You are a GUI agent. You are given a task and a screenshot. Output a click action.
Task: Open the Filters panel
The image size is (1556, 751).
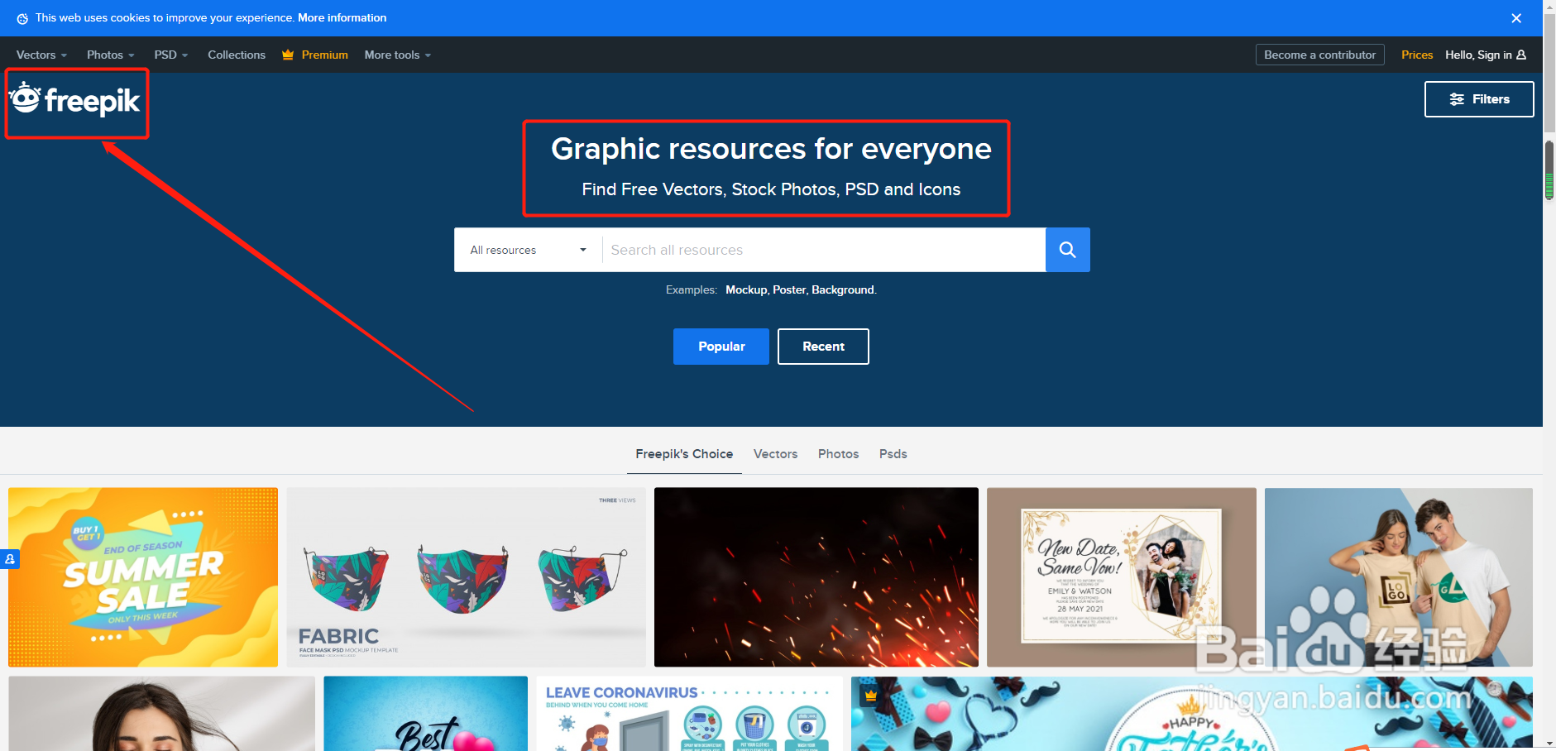click(x=1479, y=99)
